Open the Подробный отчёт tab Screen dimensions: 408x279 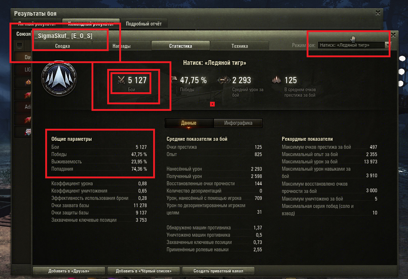pyautogui.click(x=144, y=23)
